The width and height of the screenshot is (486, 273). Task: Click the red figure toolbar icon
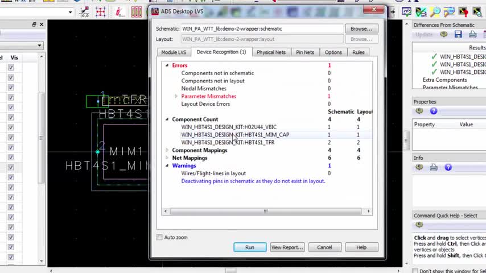tap(119, 12)
